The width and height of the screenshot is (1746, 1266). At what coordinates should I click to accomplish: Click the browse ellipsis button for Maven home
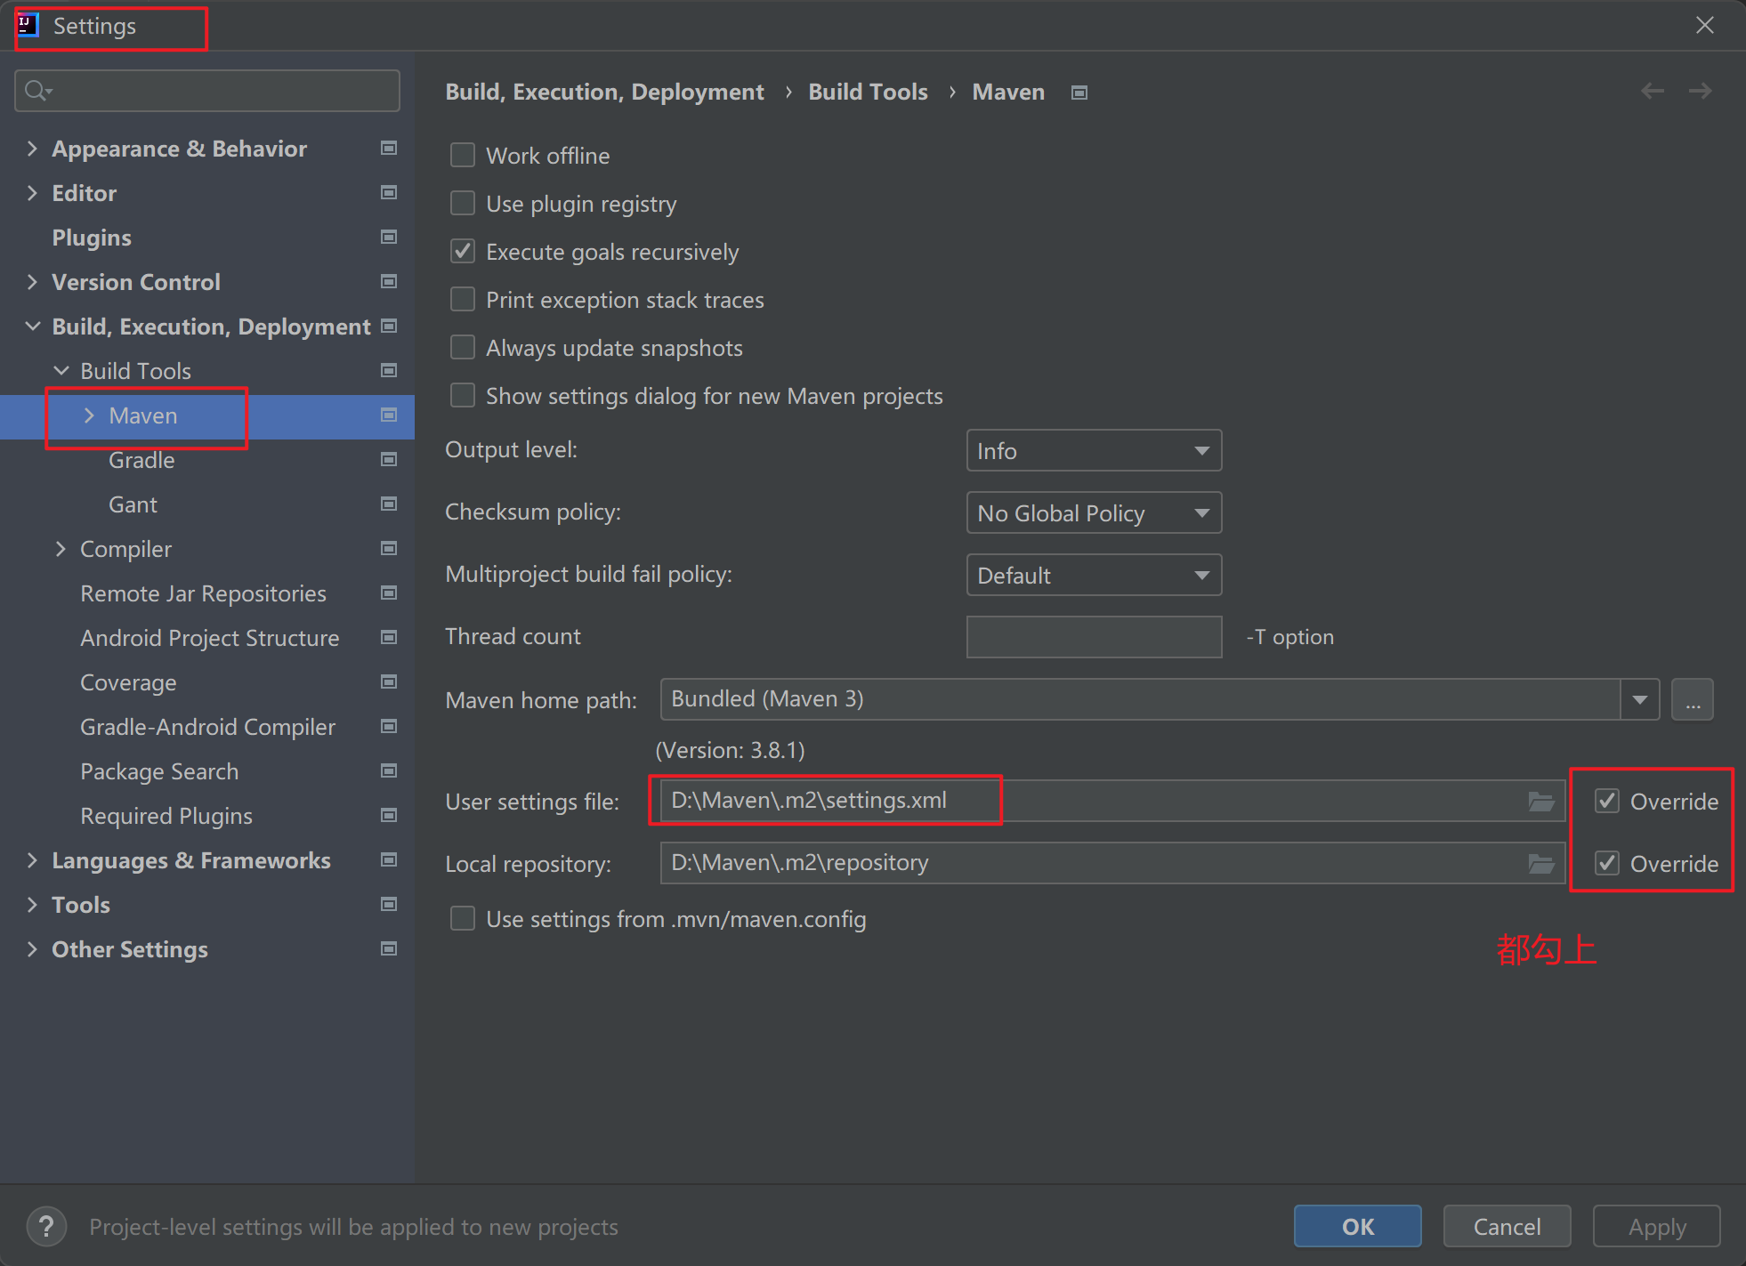tap(1692, 700)
